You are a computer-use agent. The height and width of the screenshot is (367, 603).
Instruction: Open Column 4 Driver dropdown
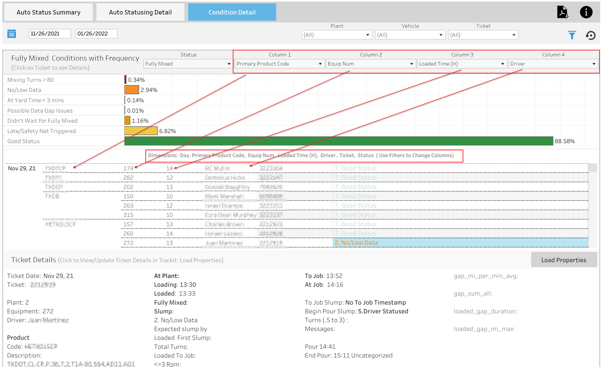tap(553, 64)
